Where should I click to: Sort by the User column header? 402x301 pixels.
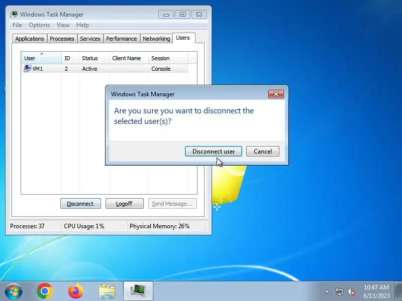point(42,58)
